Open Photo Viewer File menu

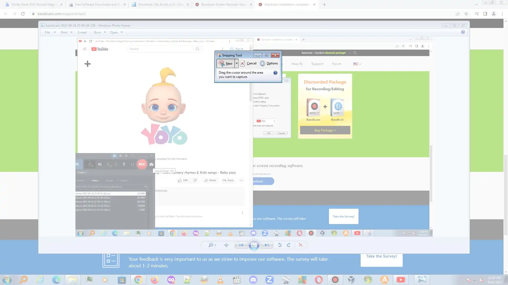[x=47, y=32]
